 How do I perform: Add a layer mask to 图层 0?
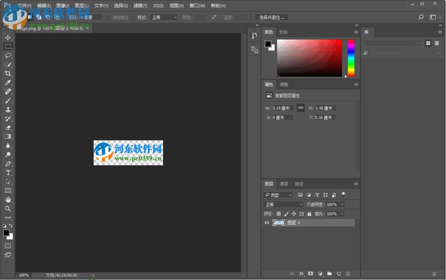coord(311,274)
